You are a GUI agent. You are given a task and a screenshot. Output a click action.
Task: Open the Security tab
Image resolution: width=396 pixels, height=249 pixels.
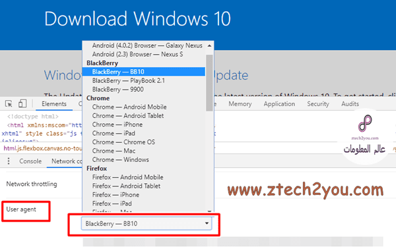coord(318,104)
